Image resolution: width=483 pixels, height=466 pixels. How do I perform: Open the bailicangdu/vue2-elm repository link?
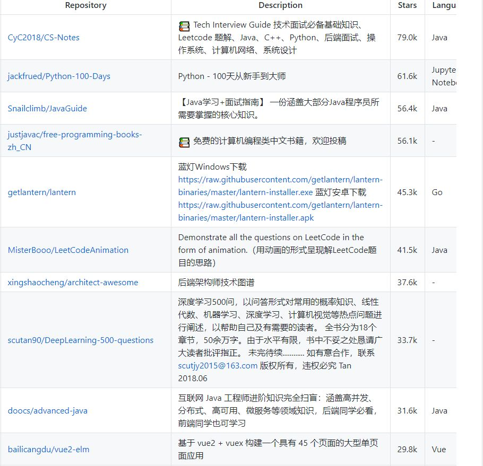[48, 449]
